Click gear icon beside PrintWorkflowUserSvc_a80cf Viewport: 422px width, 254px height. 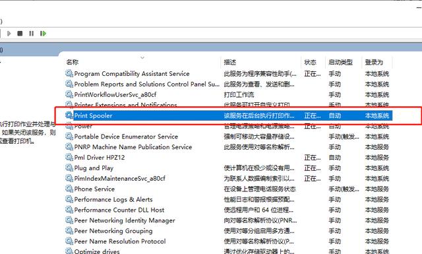coord(69,94)
